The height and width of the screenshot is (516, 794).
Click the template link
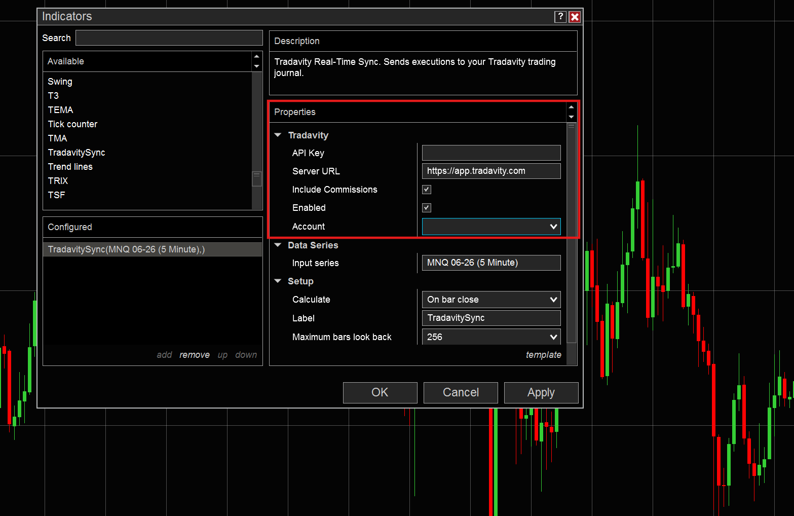[x=543, y=355]
